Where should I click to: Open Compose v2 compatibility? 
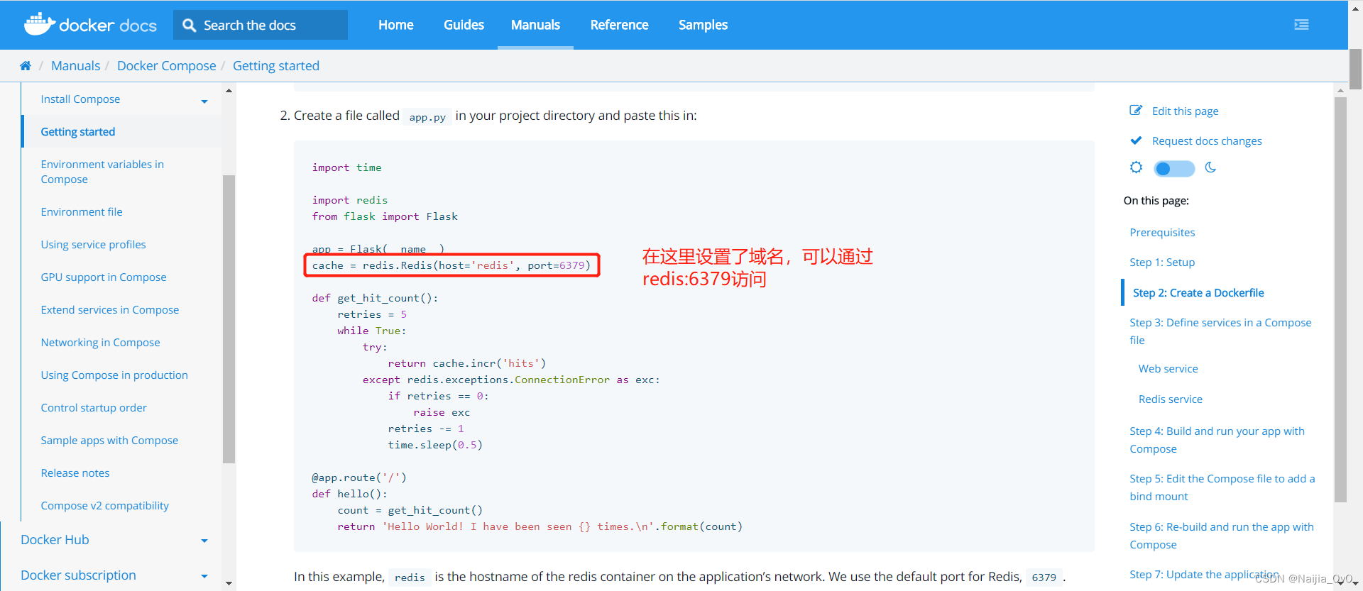(105, 506)
